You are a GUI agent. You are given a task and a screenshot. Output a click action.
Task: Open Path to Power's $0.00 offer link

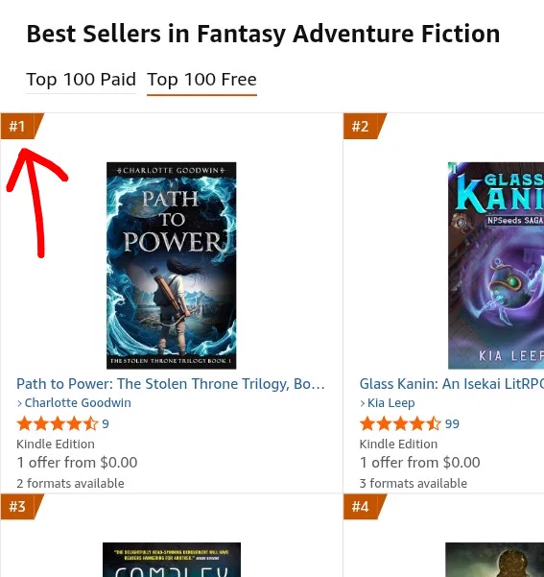(78, 463)
